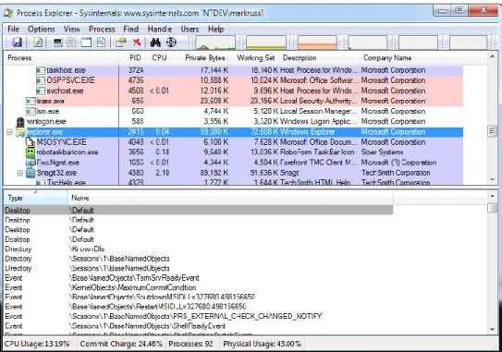
Task: Select the MaximumCommitCondition event row
Action: coord(198,287)
